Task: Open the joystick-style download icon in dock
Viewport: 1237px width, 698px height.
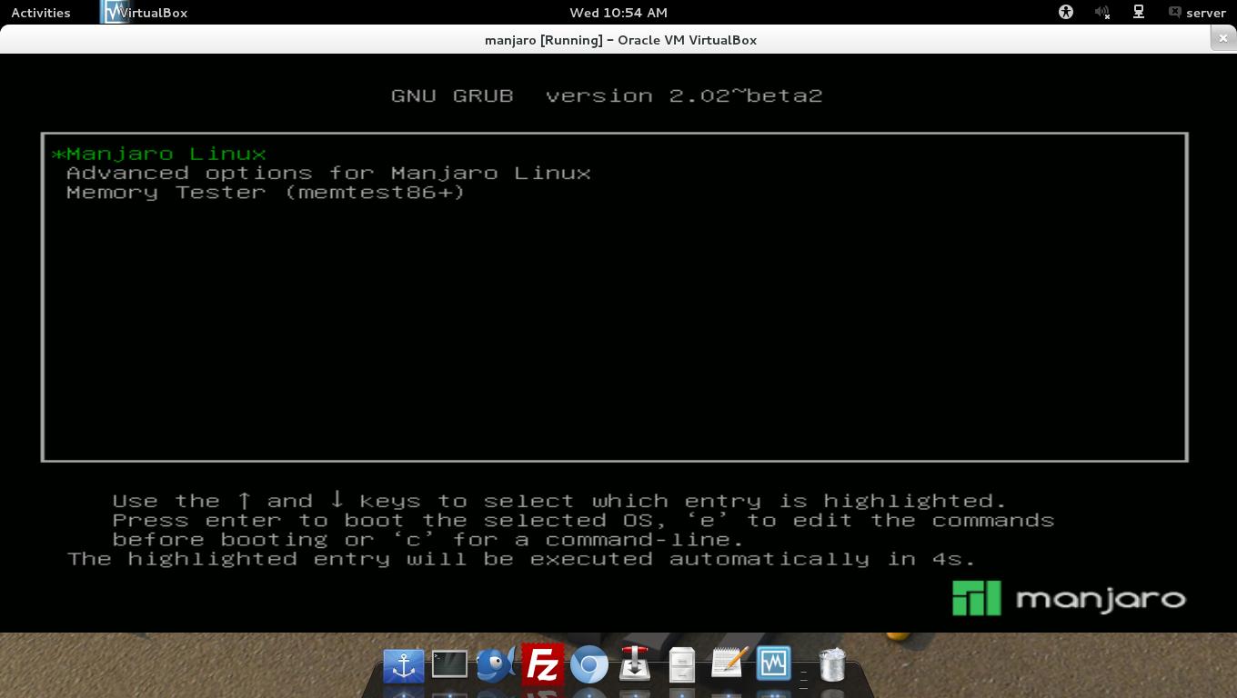Action: 635,663
